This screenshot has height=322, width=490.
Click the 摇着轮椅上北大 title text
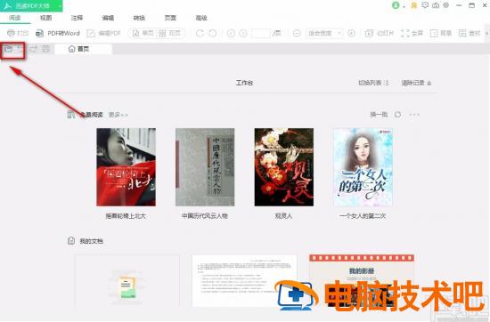[x=126, y=216]
